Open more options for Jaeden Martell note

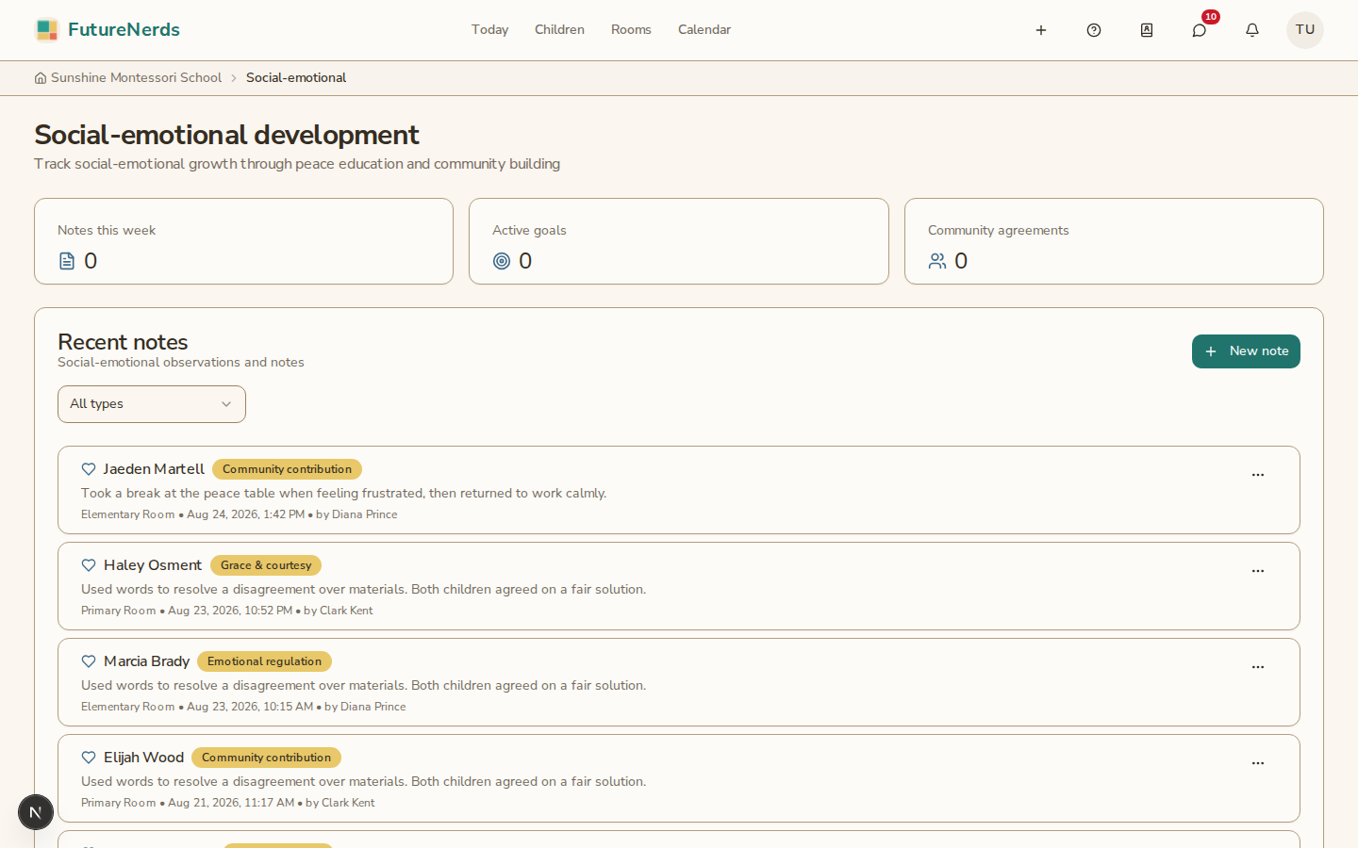pos(1258,475)
